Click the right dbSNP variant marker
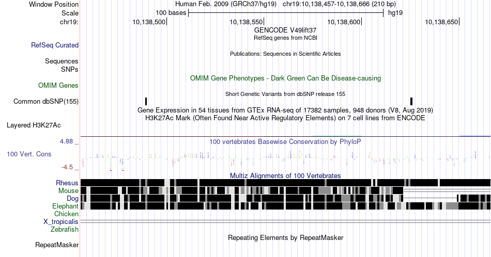 pyautogui.click(x=411, y=101)
